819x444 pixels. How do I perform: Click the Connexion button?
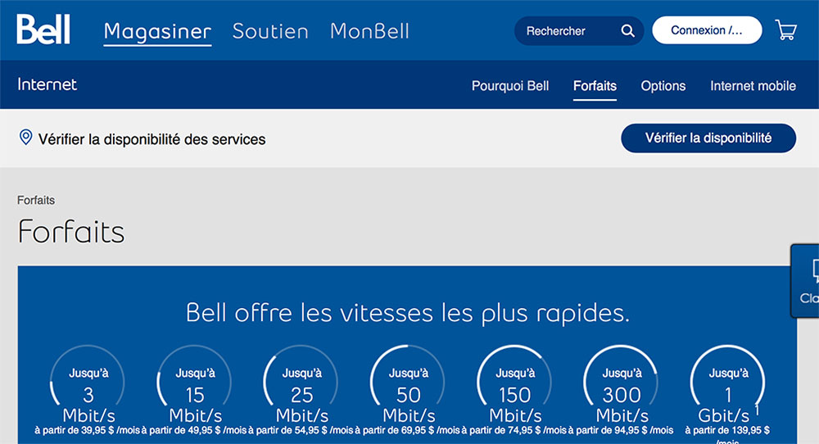click(x=707, y=30)
